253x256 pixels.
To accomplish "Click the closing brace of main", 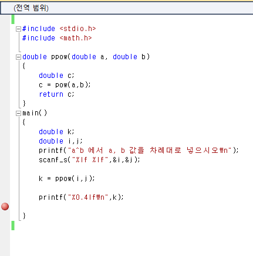I will coord(24,216).
